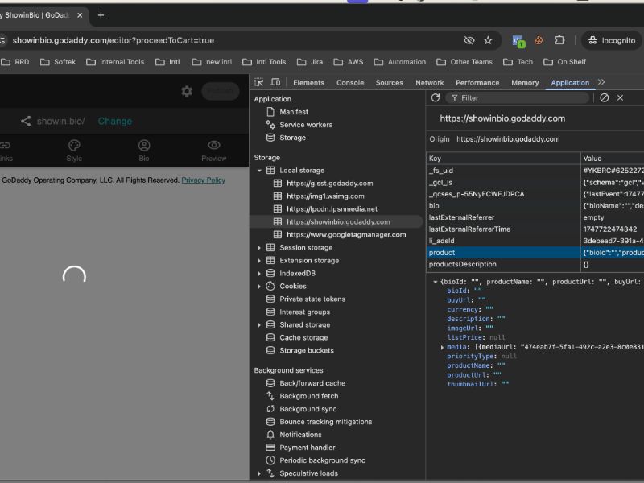Open the Console tab
The height and width of the screenshot is (483, 644).
pyautogui.click(x=350, y=83)
